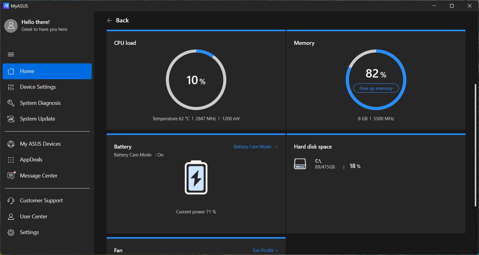Click the hamburger menu icon in sidebar
This screenshot has height=255, width=479.
click(11, 55)
